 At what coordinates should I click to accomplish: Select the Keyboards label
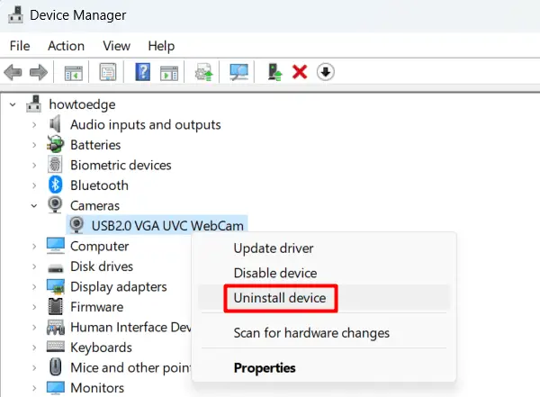click(x=101, y=347)
